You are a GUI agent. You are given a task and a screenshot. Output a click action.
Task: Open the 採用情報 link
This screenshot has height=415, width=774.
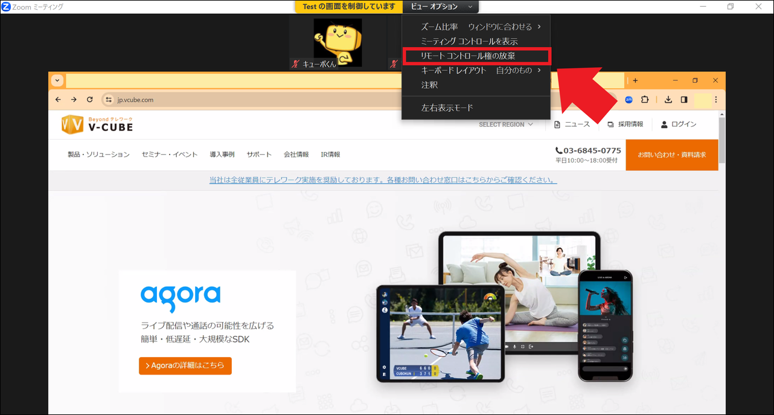pos(625,124)
